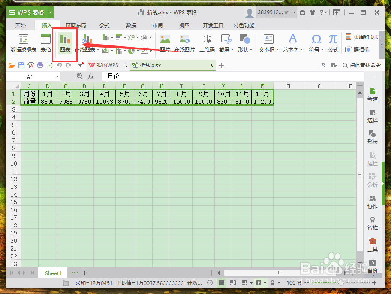Click the formula bar showing 月份
Image resolution: width=391 pixels, height=294 pixels.
click(233, 76)
